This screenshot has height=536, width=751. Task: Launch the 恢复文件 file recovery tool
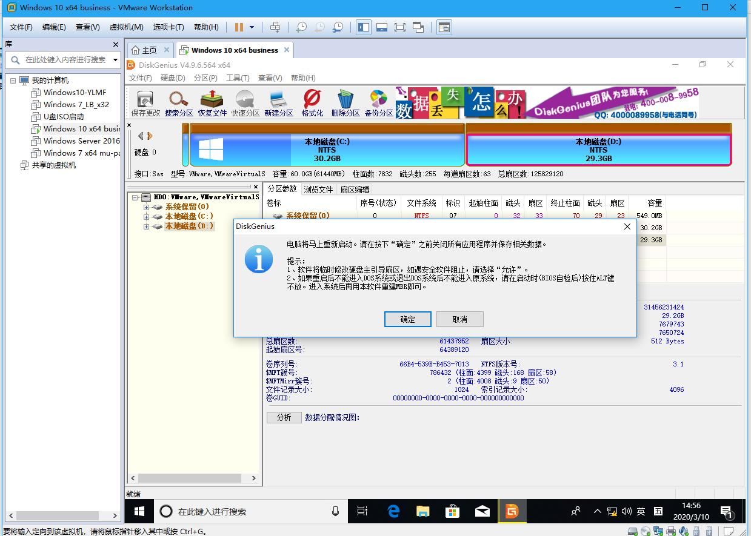(x=212, y=102)
